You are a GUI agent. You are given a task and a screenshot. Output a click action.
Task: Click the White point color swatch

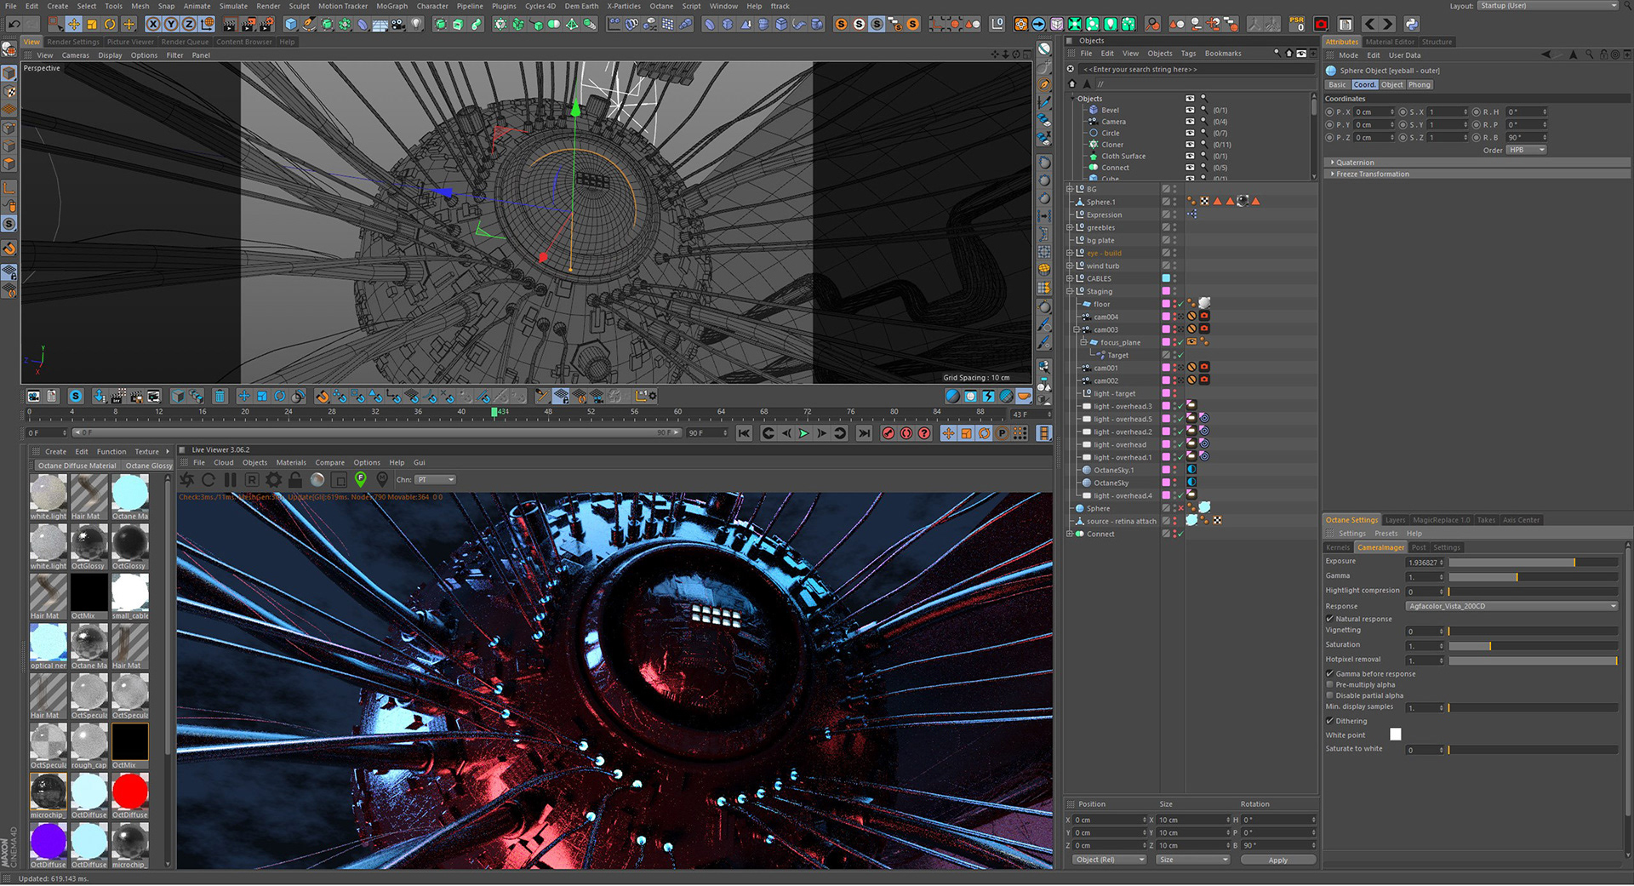[x=1395, y=735]
